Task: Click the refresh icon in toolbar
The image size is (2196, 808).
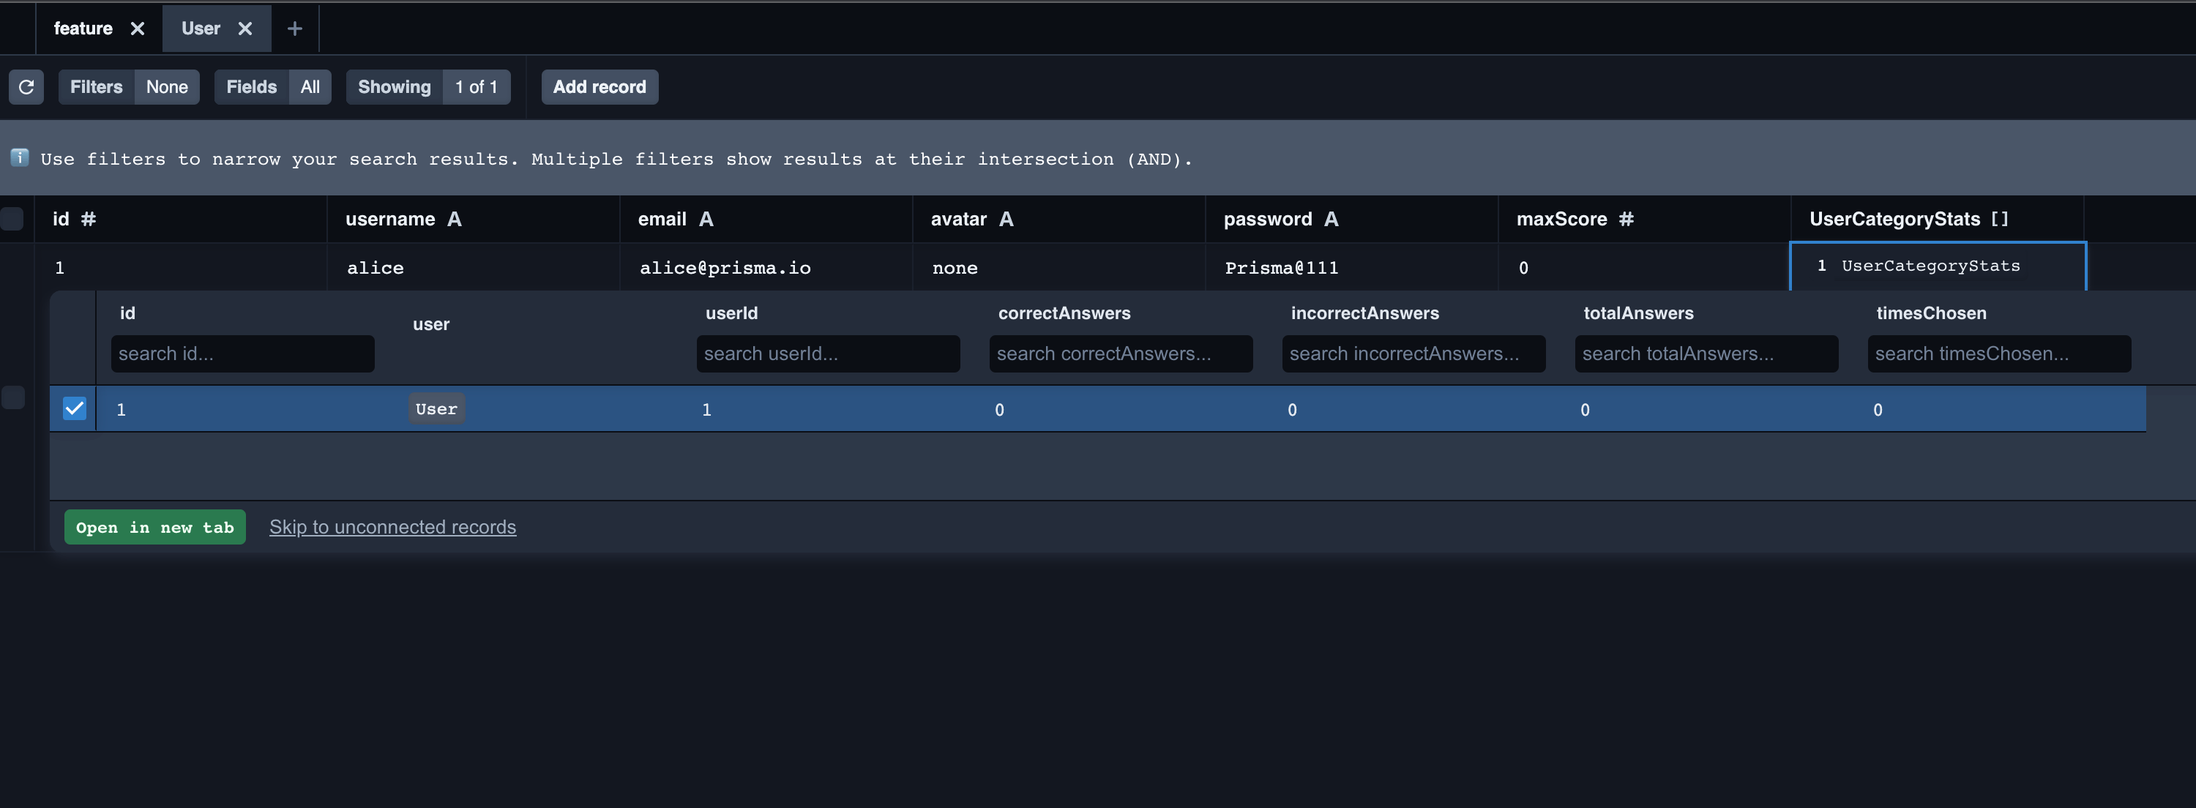Action: point(26,87)
